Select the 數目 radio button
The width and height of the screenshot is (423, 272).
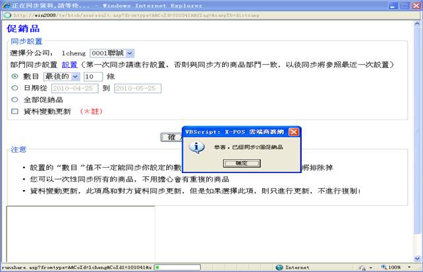tap(14, 77)
